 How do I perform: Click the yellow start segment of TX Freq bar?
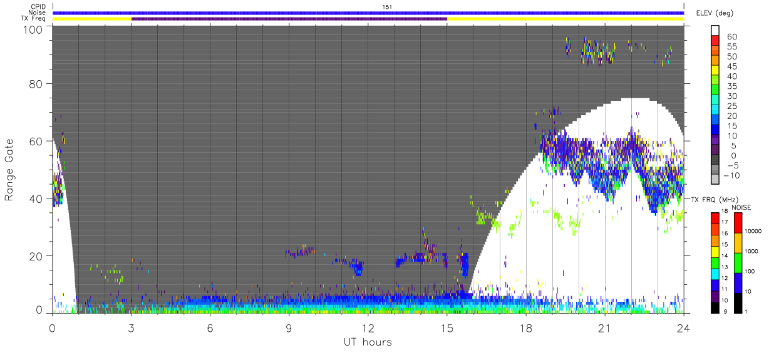pyautogui.click(x=92, y=19)
